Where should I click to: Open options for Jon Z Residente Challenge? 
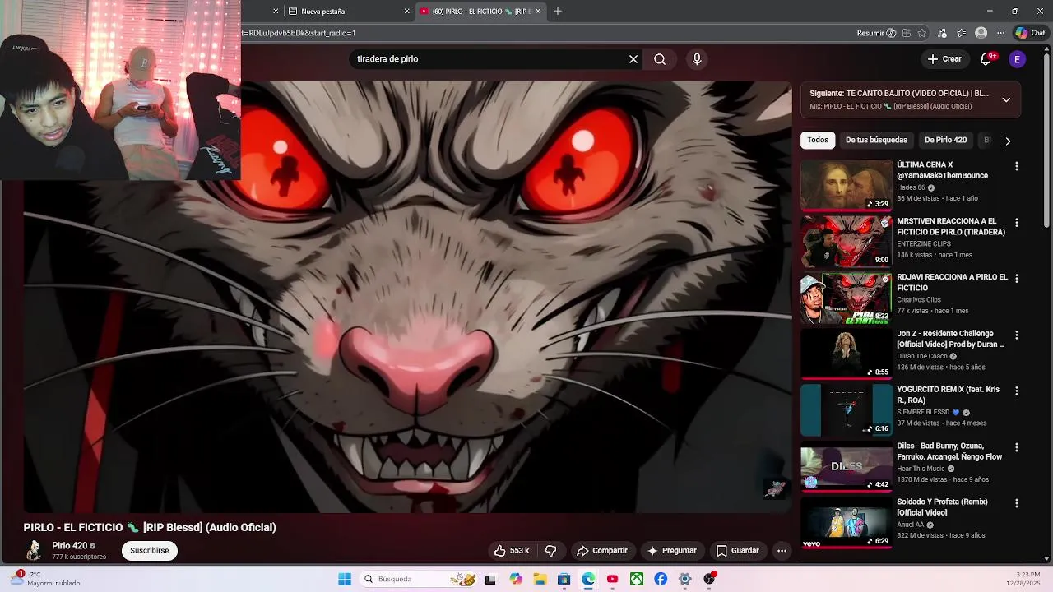pyautogui.click(x=1017, y=335)
